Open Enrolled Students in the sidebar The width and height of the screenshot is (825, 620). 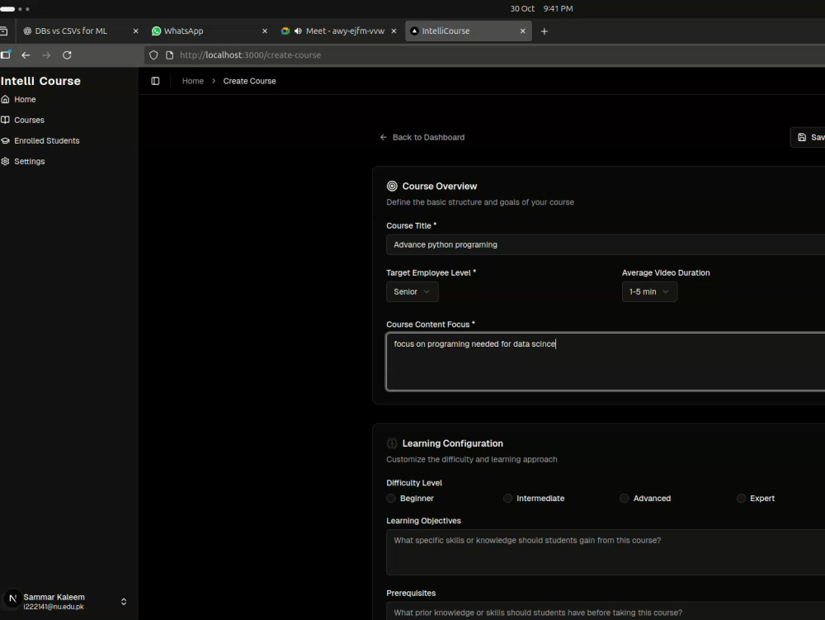pyautogui.click(x=47, y=140)
